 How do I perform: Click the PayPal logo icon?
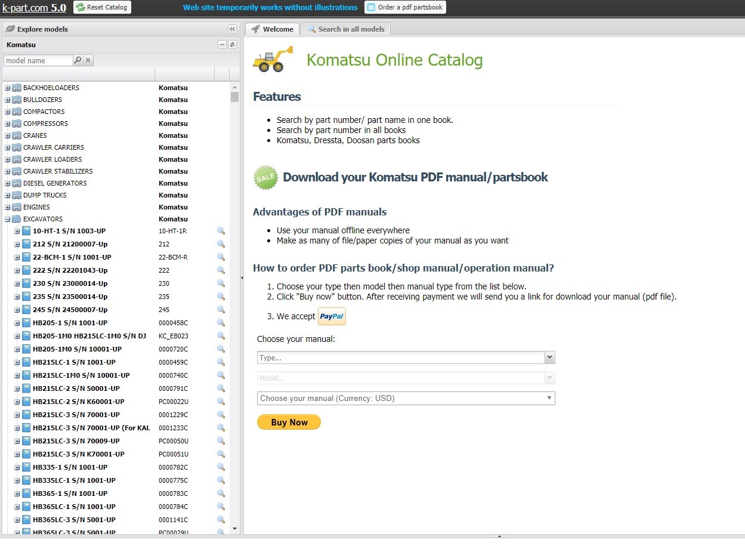click(332, 317)
